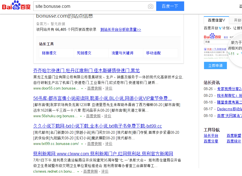Viewport: 242px width, 176px height.
Task: Open 死链提交 webmaster tool
Action: pos(84,53)
